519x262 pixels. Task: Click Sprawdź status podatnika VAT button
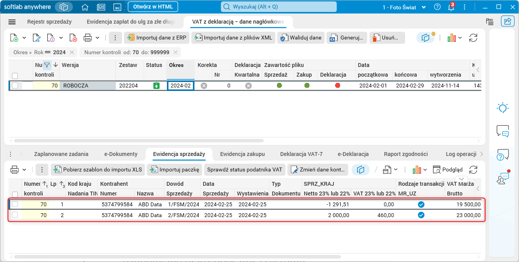[x=244, y=170]
